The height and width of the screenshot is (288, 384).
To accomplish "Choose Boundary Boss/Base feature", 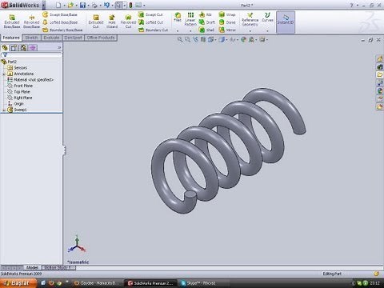I will click(62, 30).
